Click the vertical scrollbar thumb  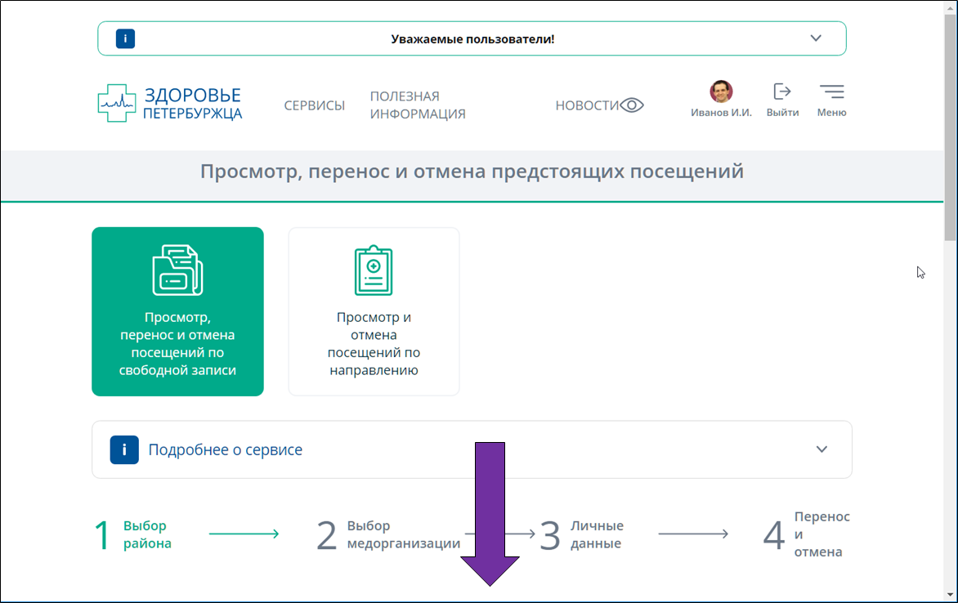pyautogui.click(x=950, y=128)
